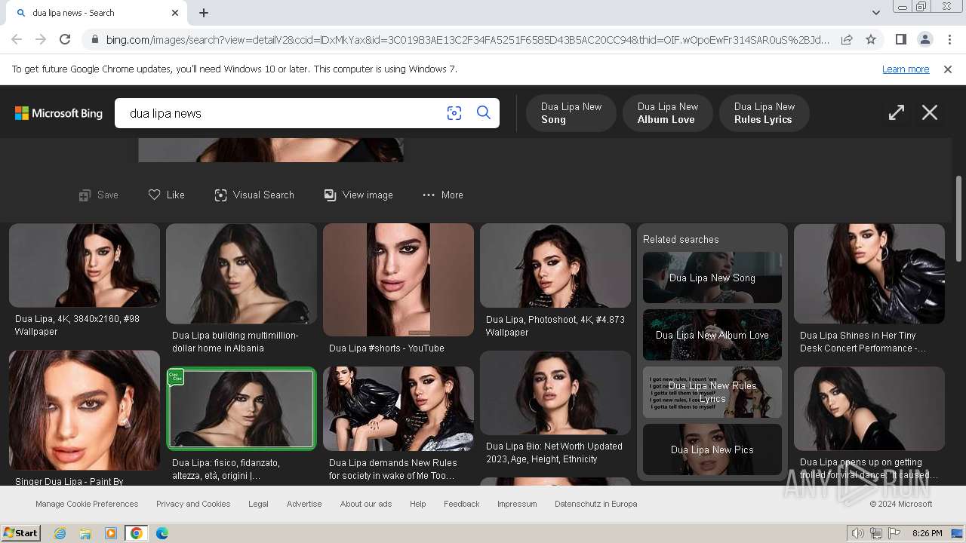Open the Advertise footer link
This screenshot has height=543, width=966.
click(304, 504)
